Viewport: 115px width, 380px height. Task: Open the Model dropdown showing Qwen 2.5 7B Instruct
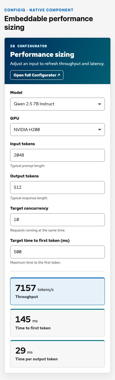click(x=57, y=104)
